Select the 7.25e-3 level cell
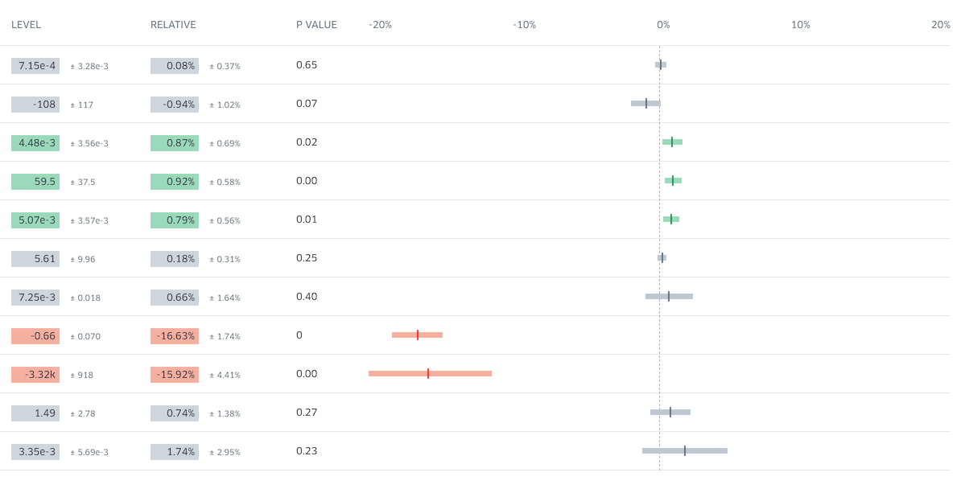This screenshot has width=969, height=497. pyautogui.click(x=35, y=298)
